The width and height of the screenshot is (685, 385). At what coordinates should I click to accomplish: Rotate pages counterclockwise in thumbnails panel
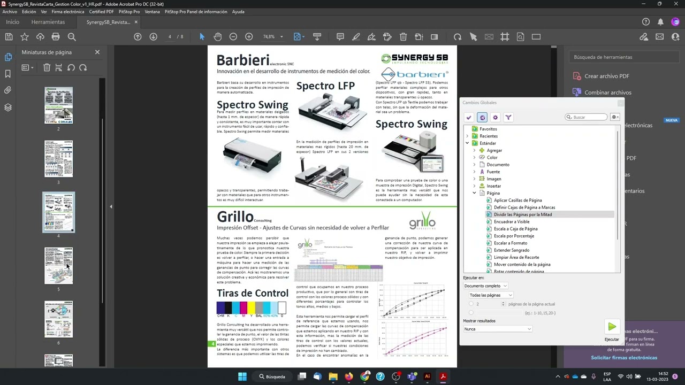point(71,67)
